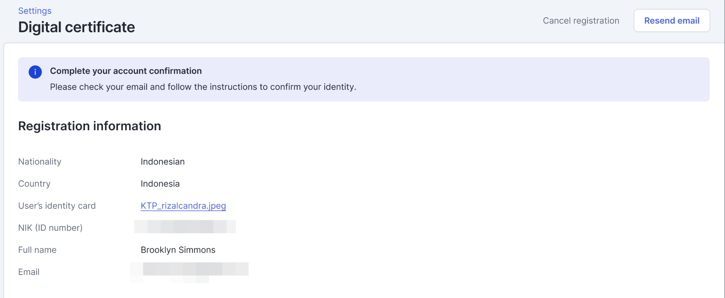Select the Indonesian nationality value

tap(162, 162)
